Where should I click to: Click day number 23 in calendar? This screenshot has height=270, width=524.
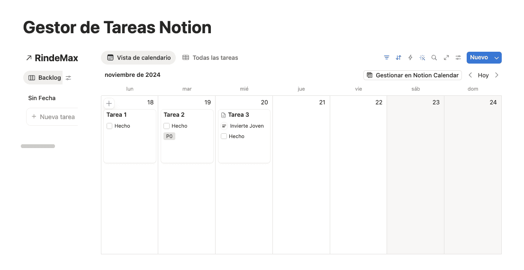point(436,102)
